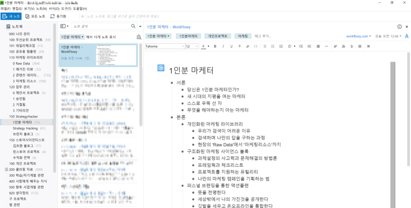Toggle italic formatting
This screenshot has height=208, width=411.
[223, 47]
